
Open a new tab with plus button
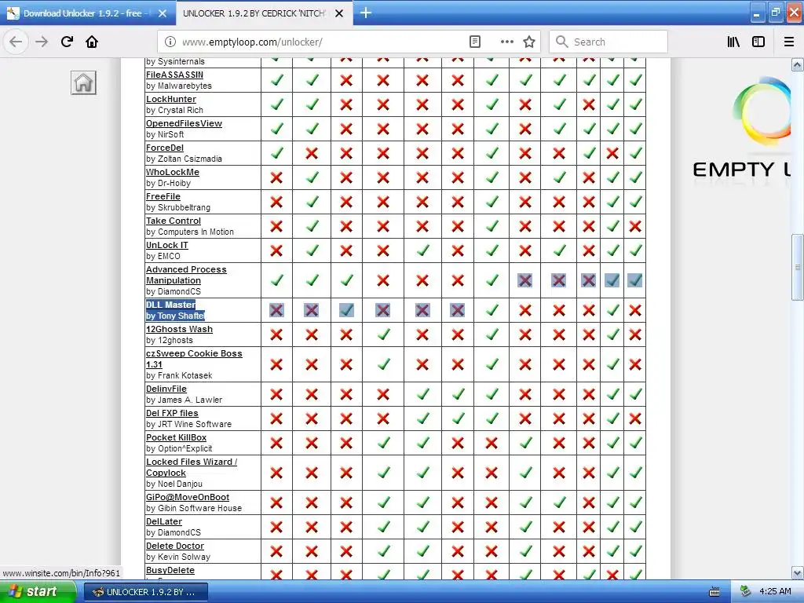(x=366, y=13)
